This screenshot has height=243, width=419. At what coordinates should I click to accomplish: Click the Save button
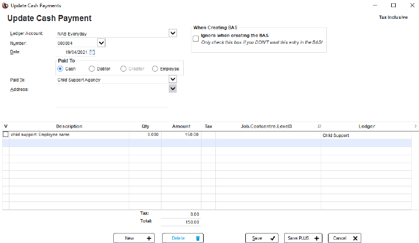tap(261, 238)
